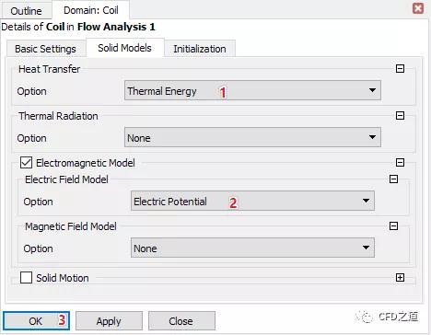Image resolution: width=431 pixels, height=335 pixels.
Task: Collapse the Electromagnetic Model group
Action: point(400,162)
